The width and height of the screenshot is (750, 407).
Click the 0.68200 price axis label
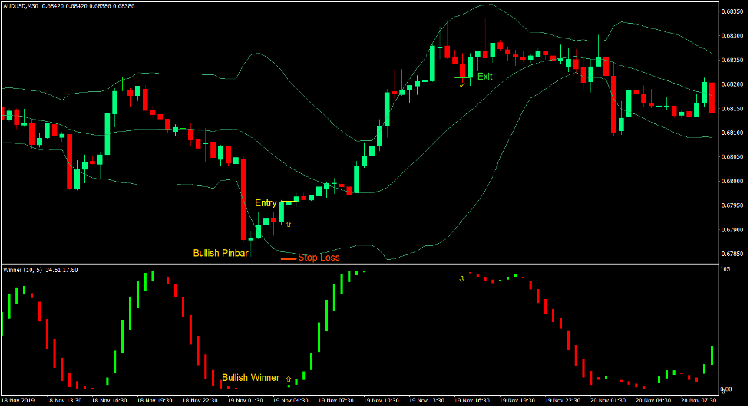pos(732,84)
